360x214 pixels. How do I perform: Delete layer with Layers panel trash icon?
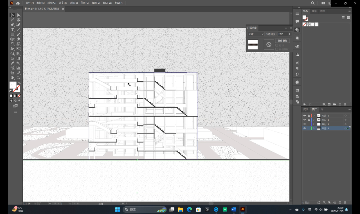[345, 203]
